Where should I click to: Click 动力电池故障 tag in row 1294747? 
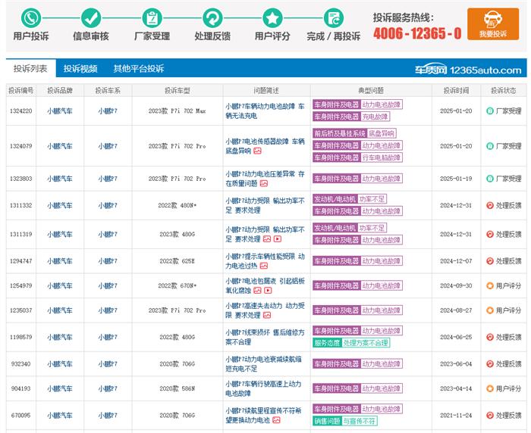coord(382,261)
